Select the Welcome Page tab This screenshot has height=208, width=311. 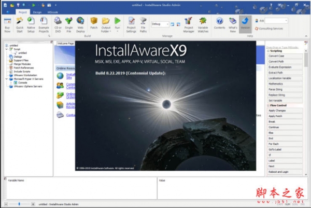pyautogui.click(x=66, y=44)
